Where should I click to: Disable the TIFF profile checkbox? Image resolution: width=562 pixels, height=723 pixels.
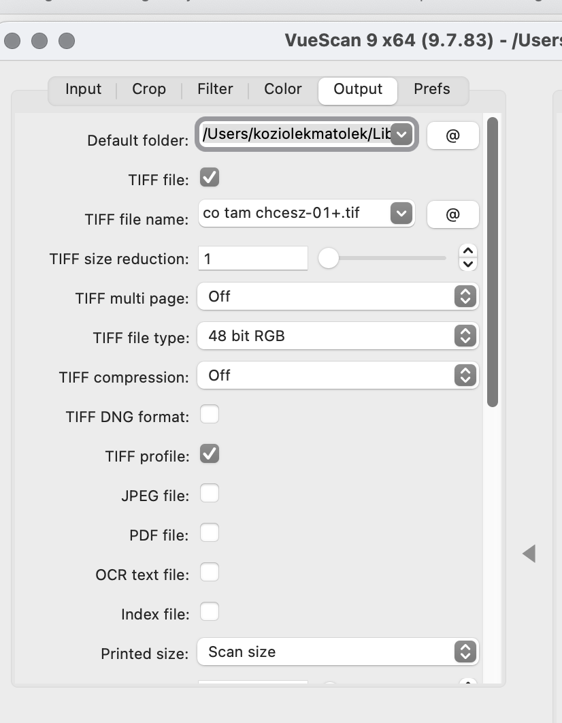[x=210, y=453]
